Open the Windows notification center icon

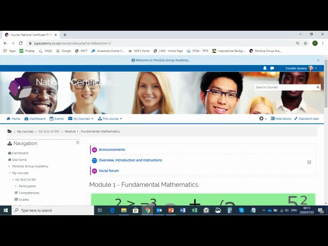(321, 211)
